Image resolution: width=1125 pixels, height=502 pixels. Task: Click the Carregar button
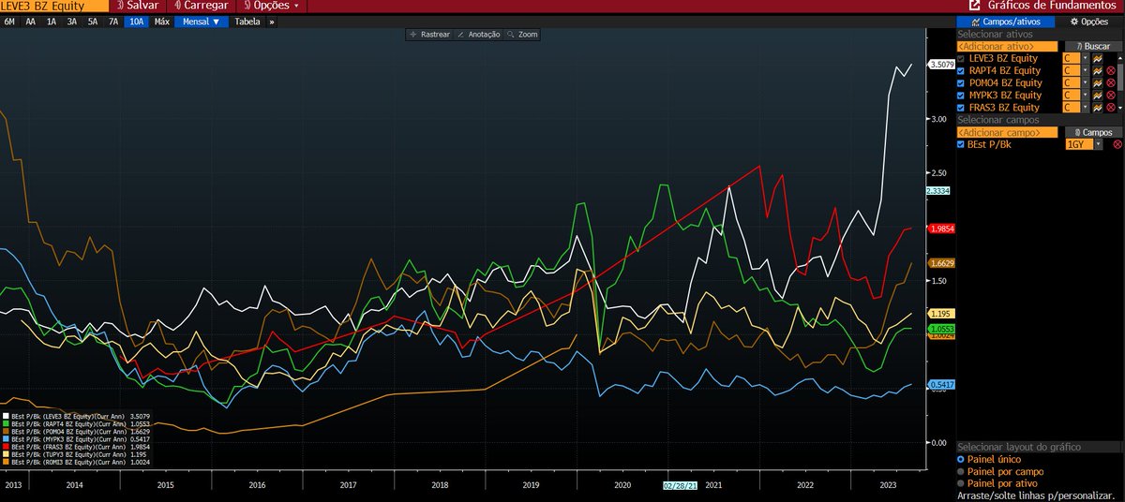201,6
